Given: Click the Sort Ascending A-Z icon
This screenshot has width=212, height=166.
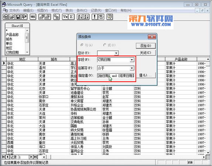Looking at the screenshot, I should point(80,17).
